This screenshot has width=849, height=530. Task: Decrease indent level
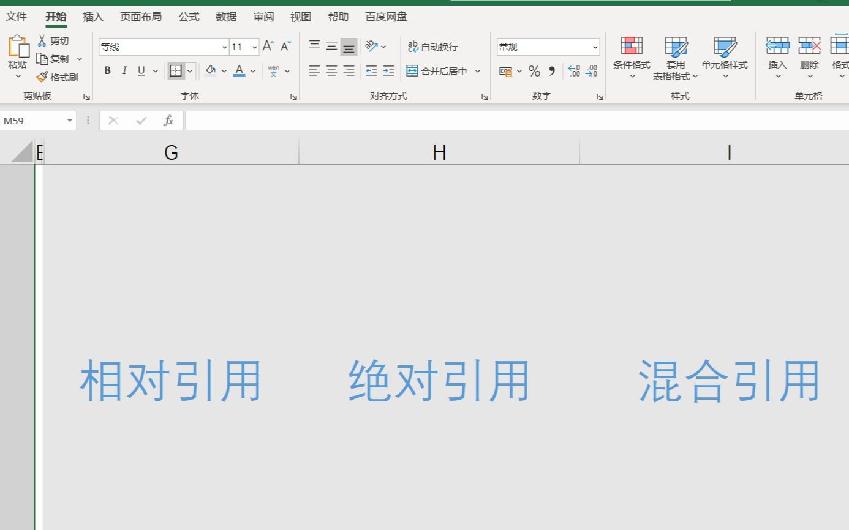click(371, 71)
